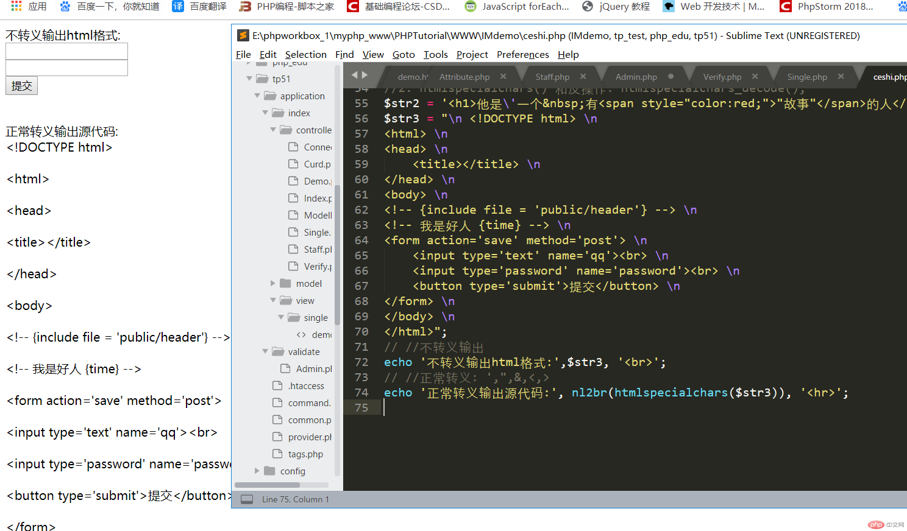Screen dimensions: 907x531
Task: Open the File menu
Action: (x=243, y=54)
